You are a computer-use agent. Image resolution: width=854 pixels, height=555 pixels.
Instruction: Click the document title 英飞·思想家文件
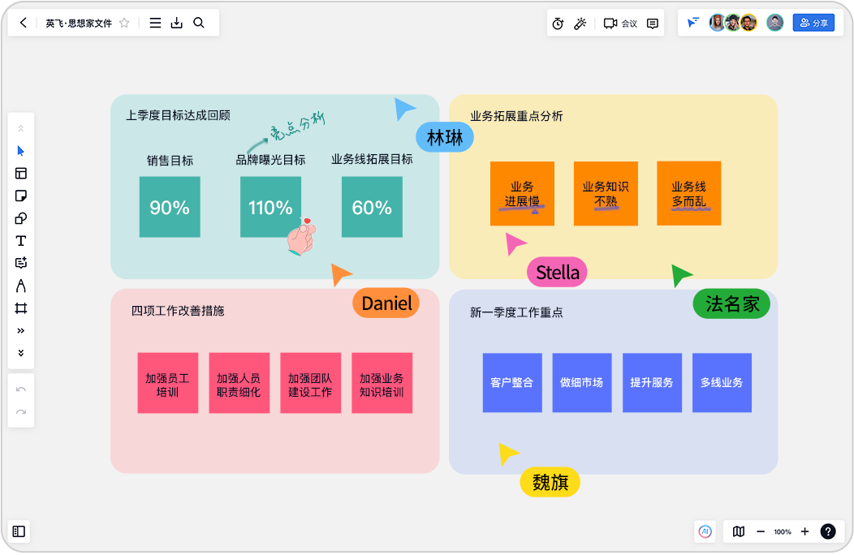coord(79,24)
